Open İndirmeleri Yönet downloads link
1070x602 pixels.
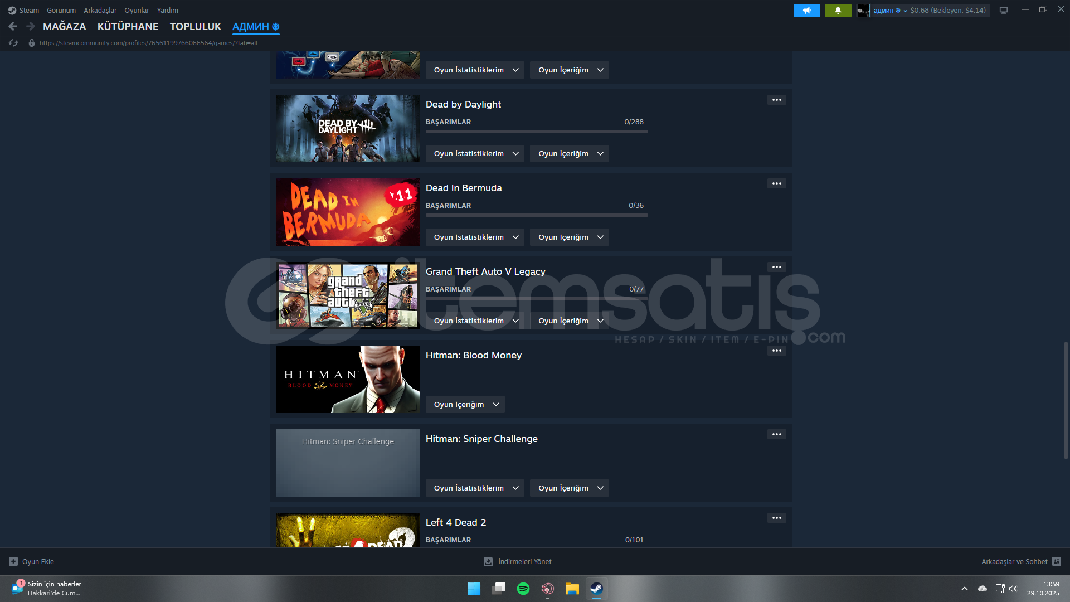(x=524, y=561)
